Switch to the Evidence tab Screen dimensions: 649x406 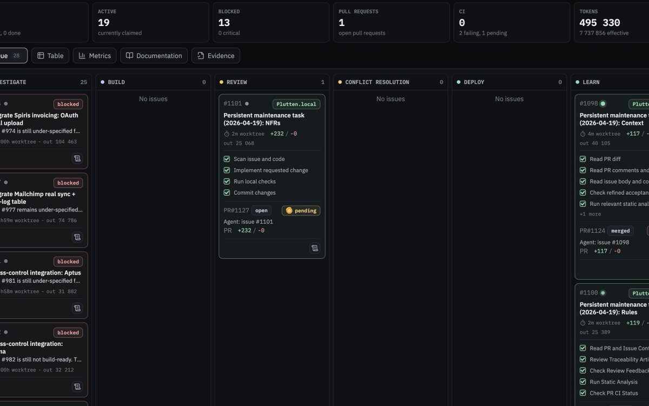216,56
